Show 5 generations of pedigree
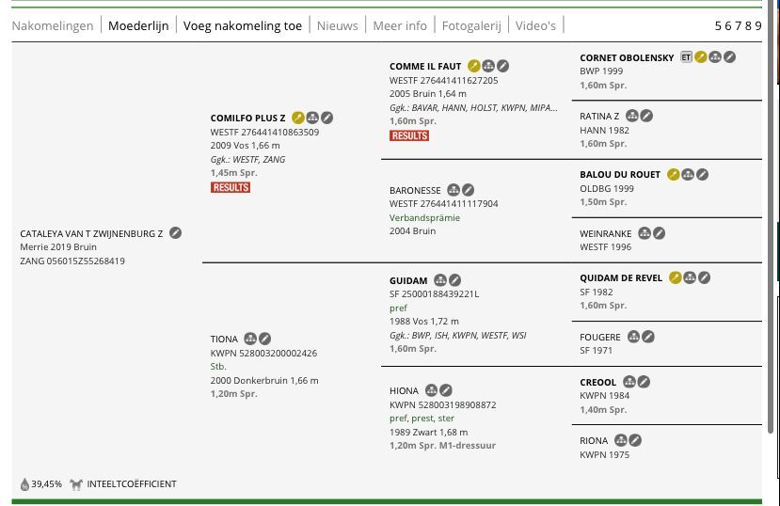 718,25
